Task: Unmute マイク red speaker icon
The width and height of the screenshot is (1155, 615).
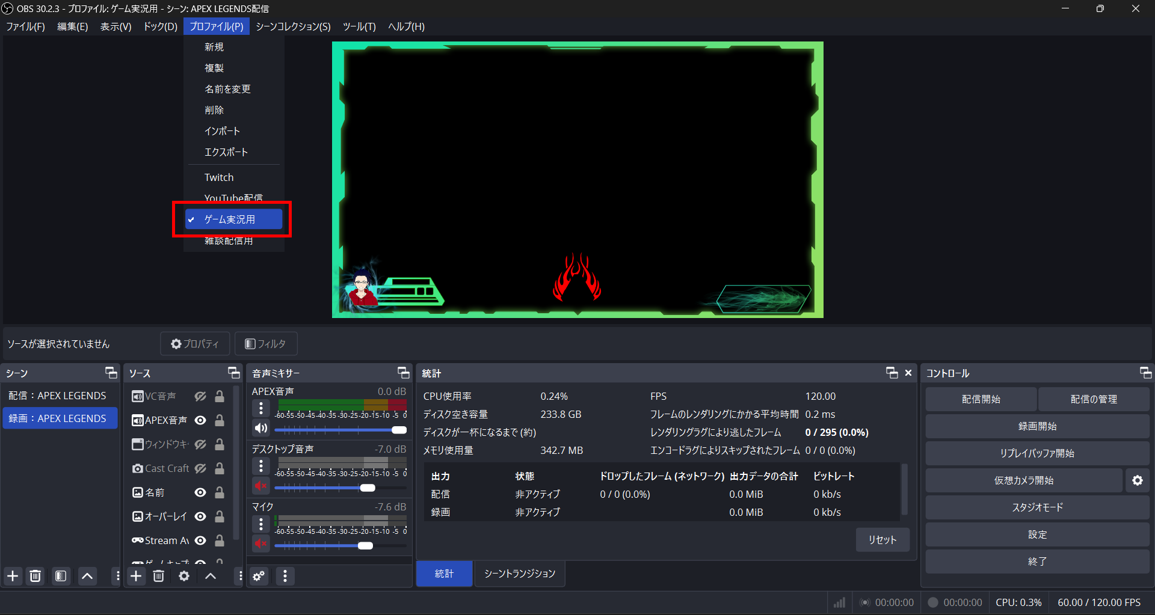Action: click(x=261, y=543)
